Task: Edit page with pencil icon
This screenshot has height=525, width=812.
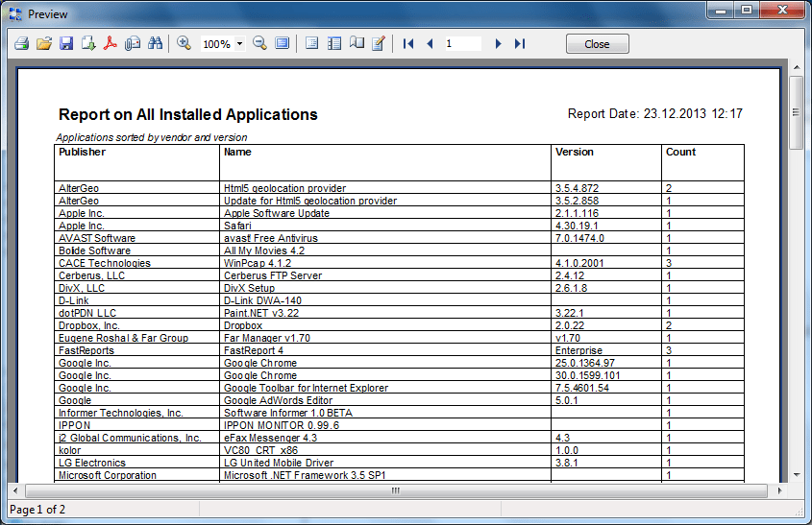Action: point(379,44)
